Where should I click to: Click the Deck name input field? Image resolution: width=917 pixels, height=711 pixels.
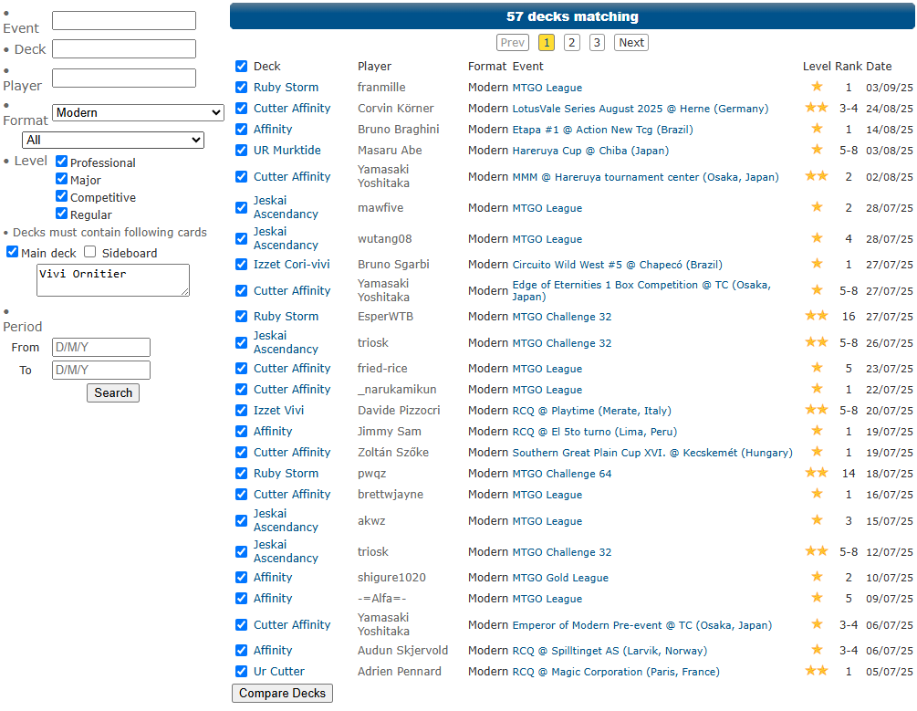pos(124,48)
